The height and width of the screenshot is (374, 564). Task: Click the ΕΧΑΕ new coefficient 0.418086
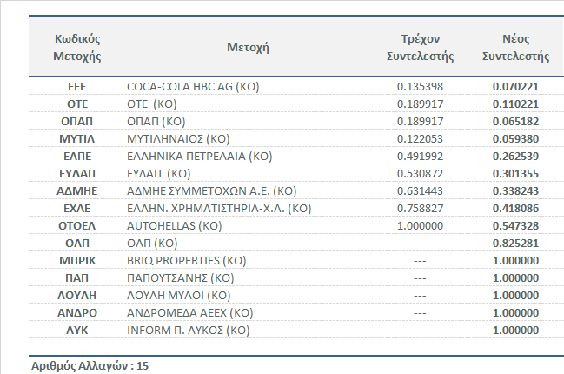click(515, 209)
